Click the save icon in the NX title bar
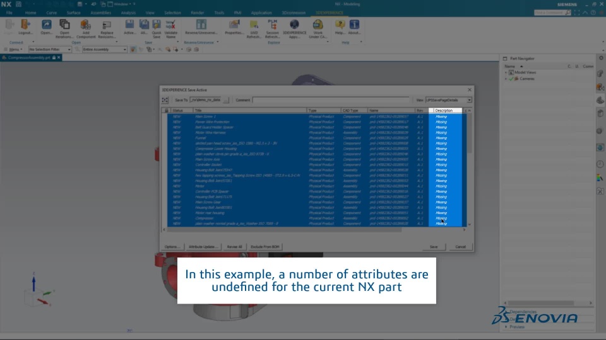 (18, 4)
